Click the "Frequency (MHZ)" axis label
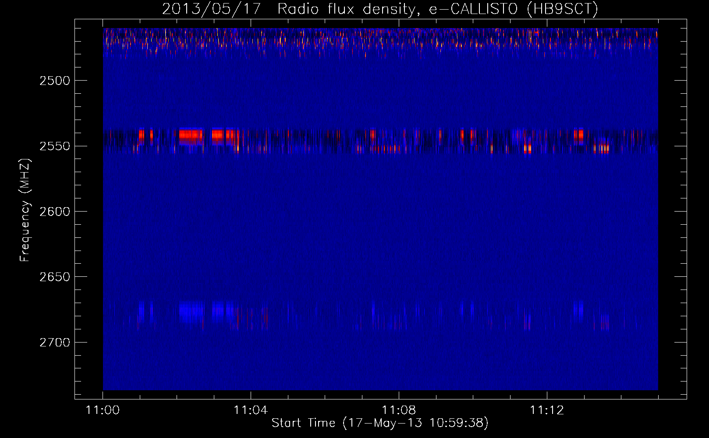Screen dimensions: 709x438 tap(25, 211)
